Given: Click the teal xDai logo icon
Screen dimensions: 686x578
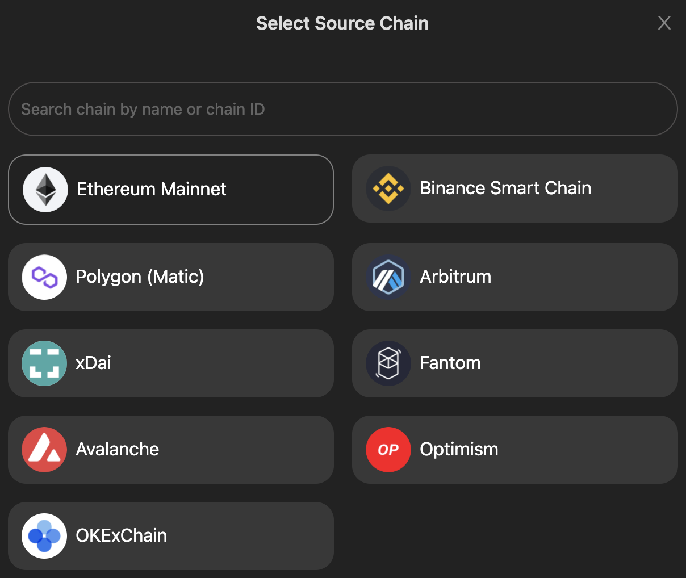Looking at the screenshot, I should click(44, 363).
